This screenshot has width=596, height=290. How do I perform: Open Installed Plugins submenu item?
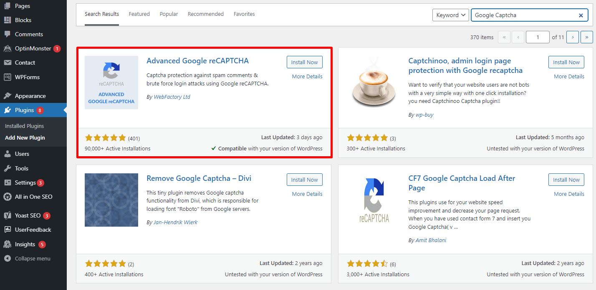click(x=24, y=126)
